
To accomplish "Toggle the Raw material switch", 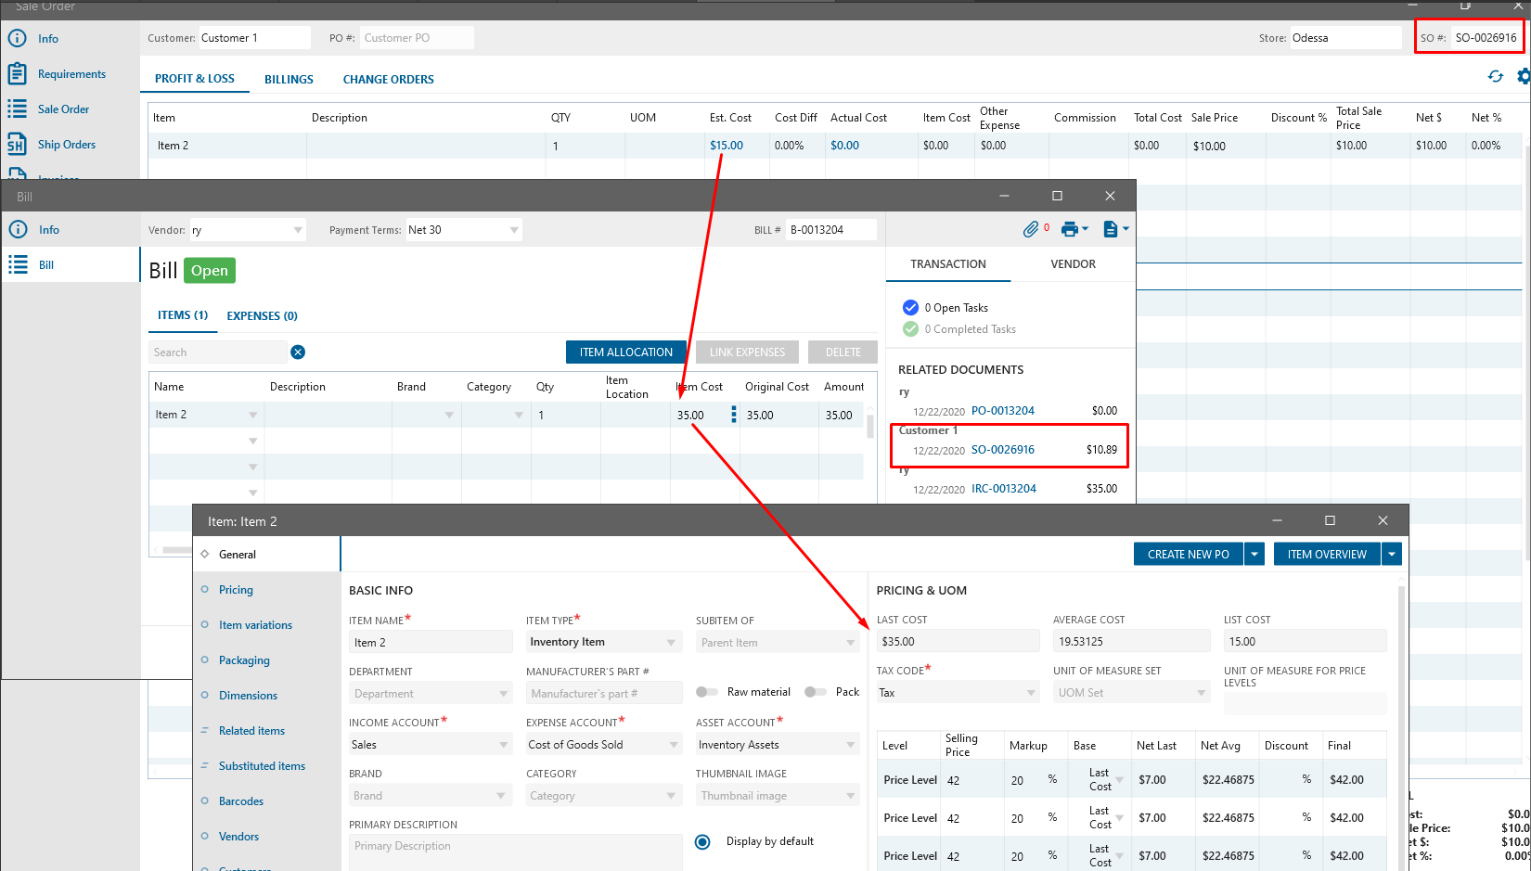I will tap(707, 692).
